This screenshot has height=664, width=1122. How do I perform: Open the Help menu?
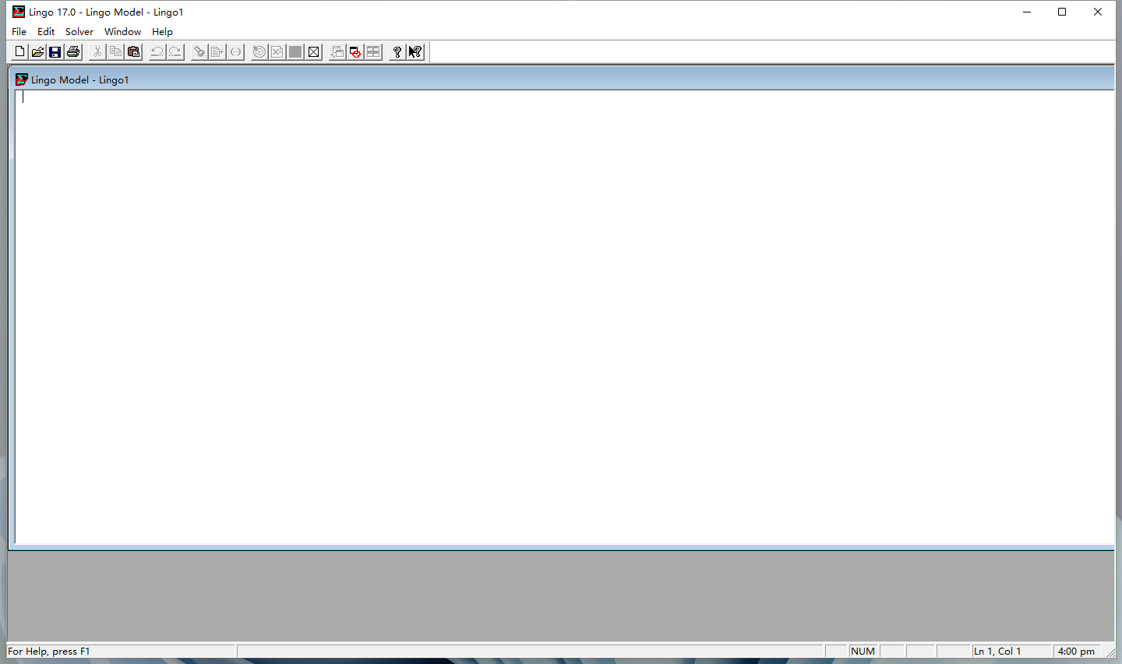(x=162, y=32)
